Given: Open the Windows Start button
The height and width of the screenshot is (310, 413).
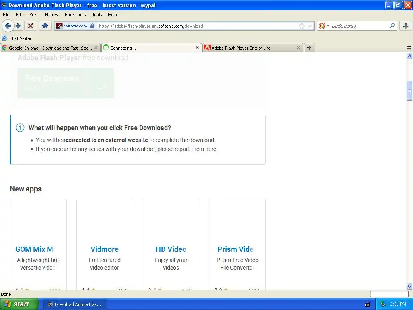Looking at the screenshot, I should tap(19, 304).
